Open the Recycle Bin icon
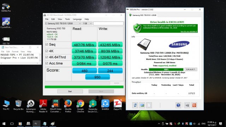226x127 pixels. 18,105
